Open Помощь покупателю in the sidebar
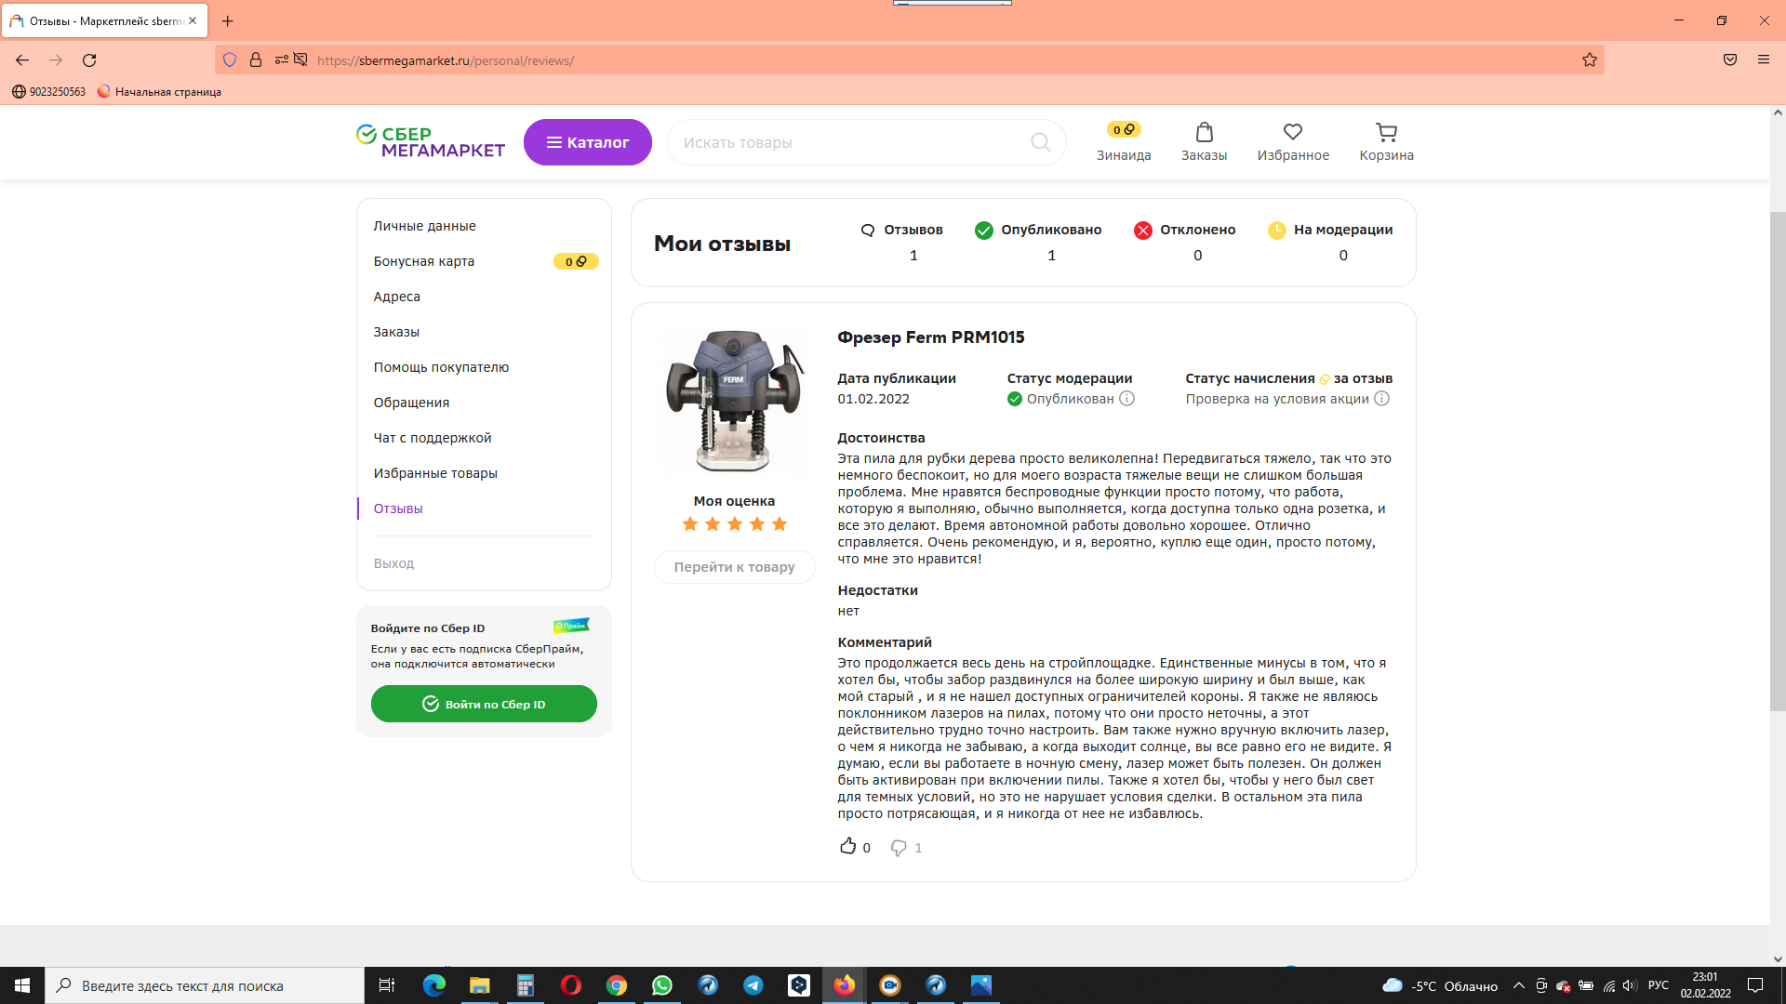This screenshot has height=1004, width=1786. tap(441, 367)
